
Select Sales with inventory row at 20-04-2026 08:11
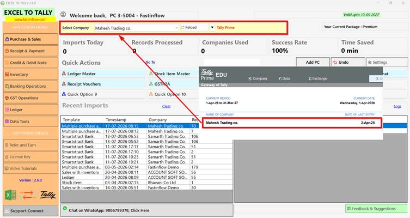click(146, 172)
